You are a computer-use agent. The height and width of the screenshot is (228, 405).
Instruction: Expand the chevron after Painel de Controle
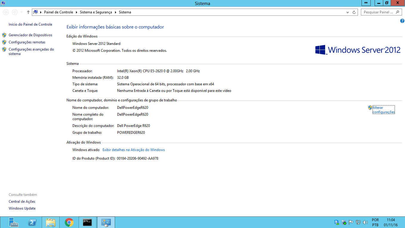click(77, 12)
